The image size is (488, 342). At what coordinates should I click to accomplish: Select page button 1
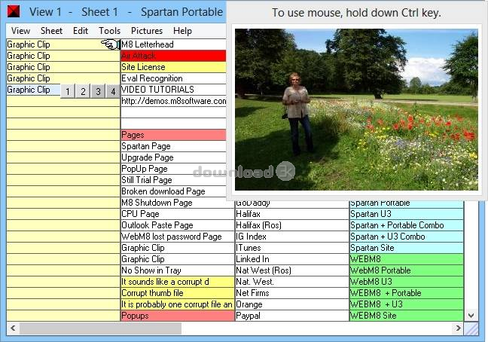click(x=68, y=91)
